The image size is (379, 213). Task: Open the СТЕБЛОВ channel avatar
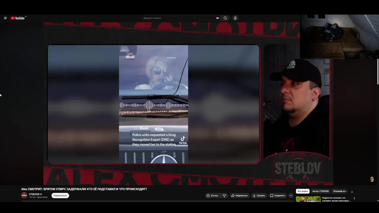[x=24, y=195]
